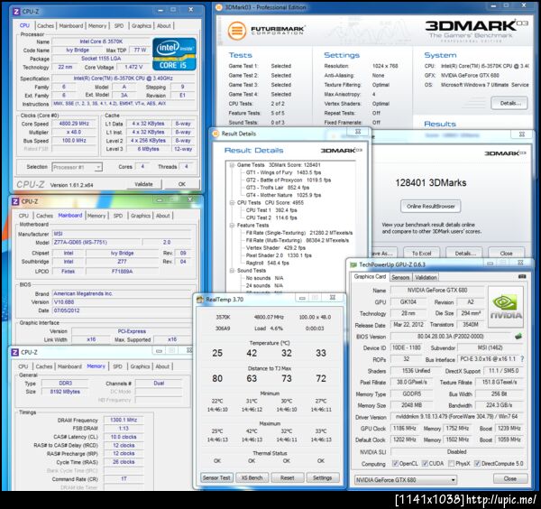Toggle the OpenCL checkbox in GPU-Z
The image size is (541, 509).
[x=396, y=463]
